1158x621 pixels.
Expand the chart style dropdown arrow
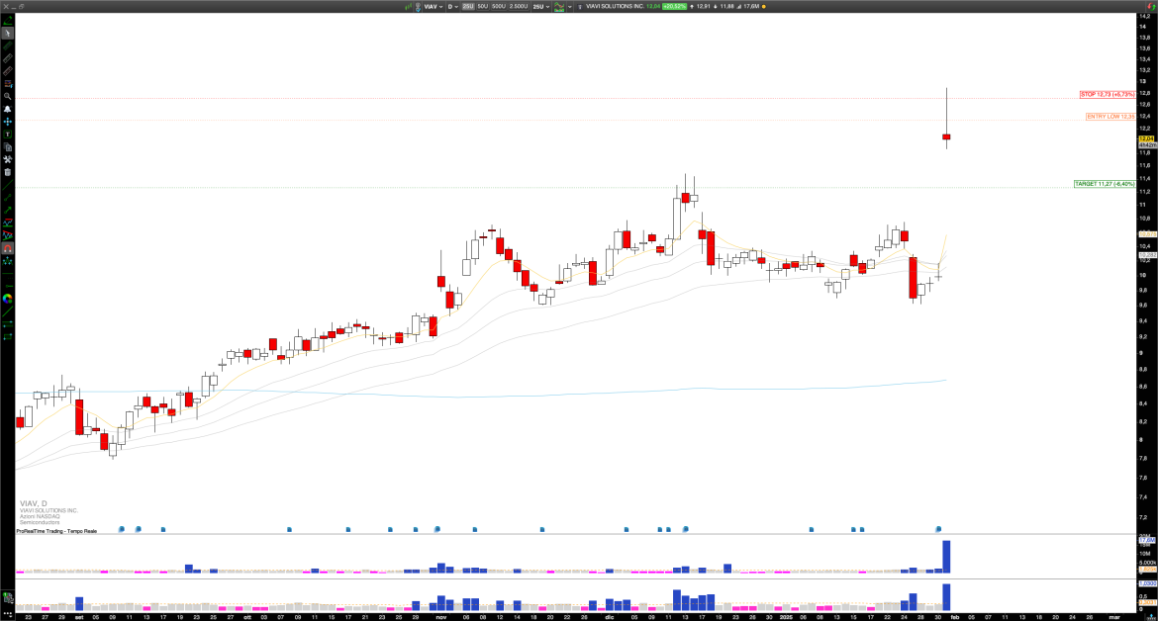570,7
